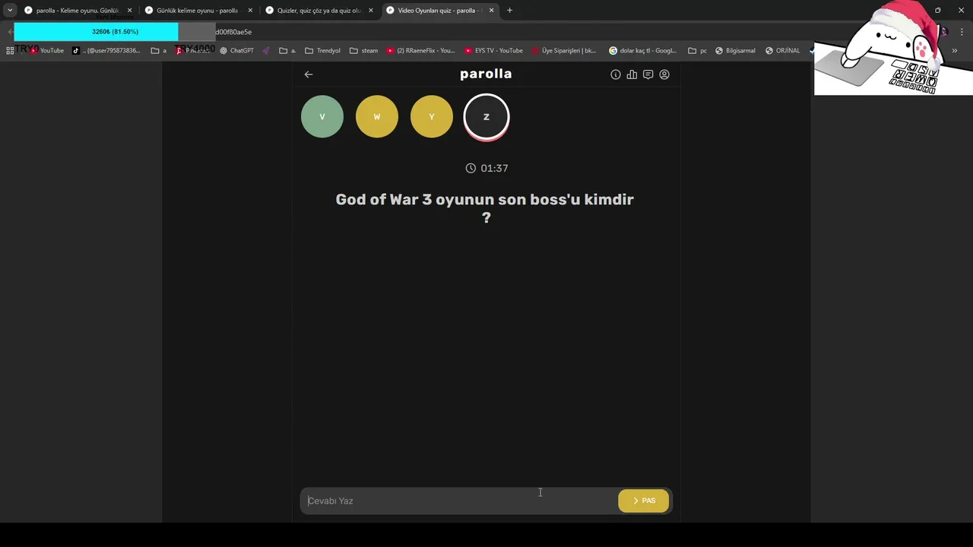Open the ChatGPT bookmark

pos(236,51)
